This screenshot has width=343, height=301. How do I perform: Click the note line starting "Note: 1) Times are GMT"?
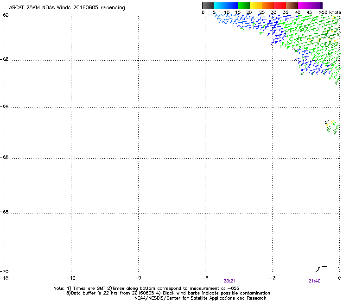[146, 288]
